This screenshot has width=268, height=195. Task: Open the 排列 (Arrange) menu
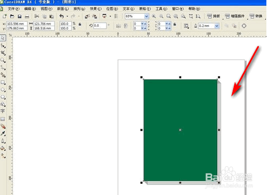click(x=79, y=9)
